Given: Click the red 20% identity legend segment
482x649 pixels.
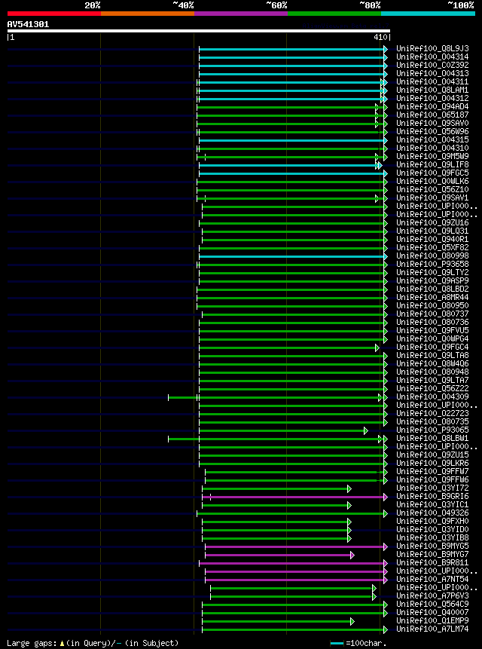Looking at the screenshot, I should pyautogui.click(x=54, y=14).
